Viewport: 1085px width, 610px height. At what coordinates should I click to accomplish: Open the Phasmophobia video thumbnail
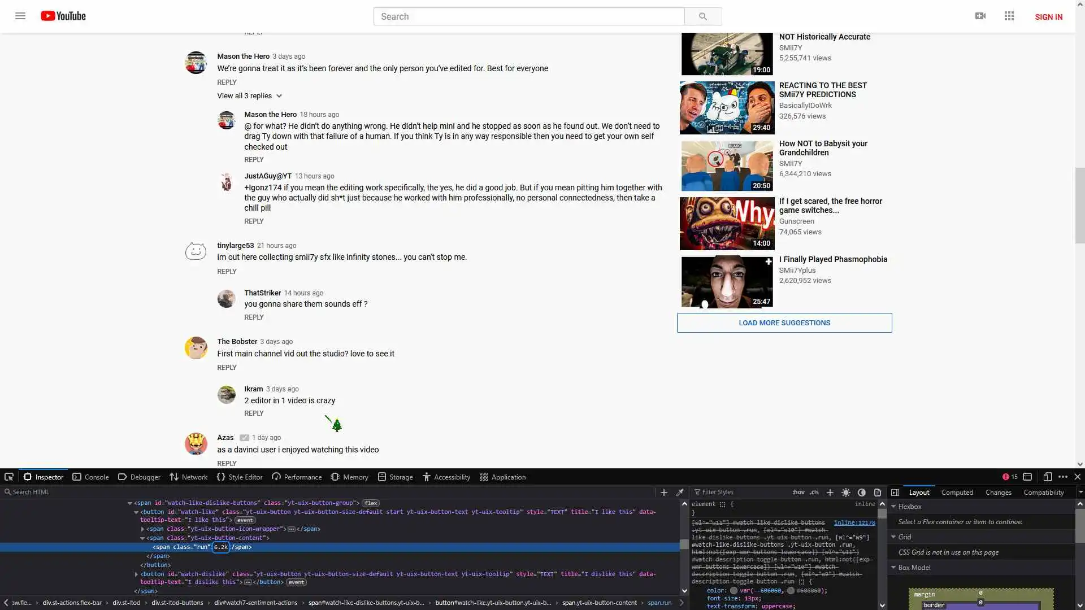pyautogui.click(x=727, y=282)
